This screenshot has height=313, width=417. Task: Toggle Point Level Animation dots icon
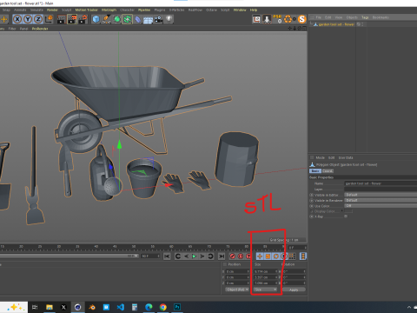click(292, 256)
